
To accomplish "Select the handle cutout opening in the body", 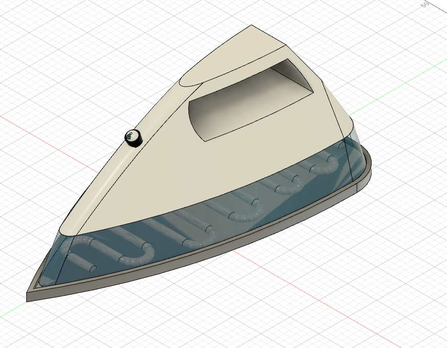I will point(251,100).
